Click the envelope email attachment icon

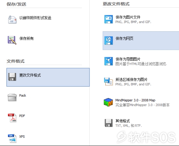point(12,19)
